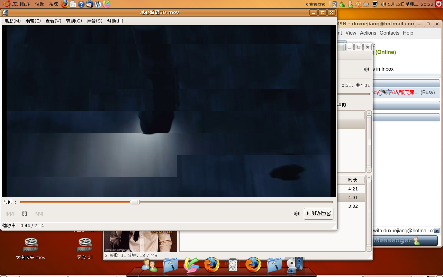This screenshot has height=277, width=443.
Task: Open the 转到(G) menu
Action: point(74,21)
